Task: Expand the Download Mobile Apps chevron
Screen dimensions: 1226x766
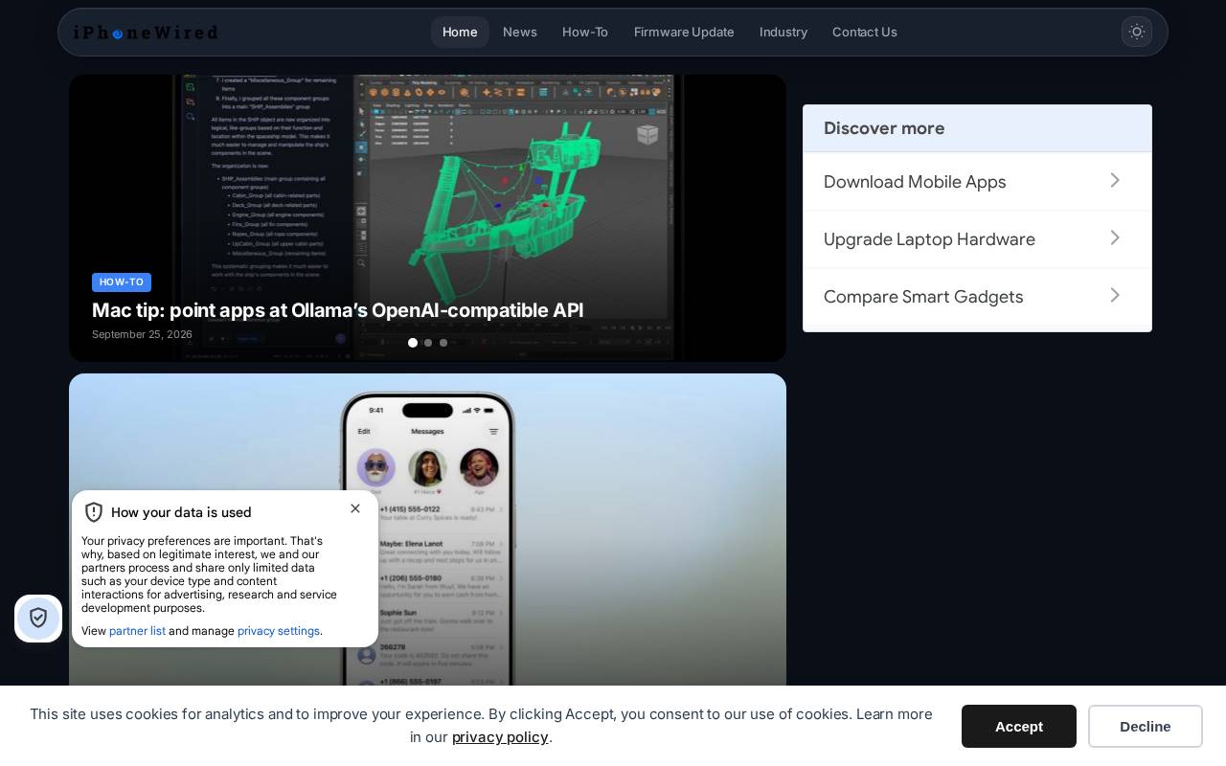Action: (x=1115, y=180)
